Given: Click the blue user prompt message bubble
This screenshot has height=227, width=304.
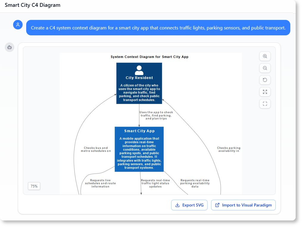Looking at the screenshot, I should pyautogui.click(x=158, y=28).
